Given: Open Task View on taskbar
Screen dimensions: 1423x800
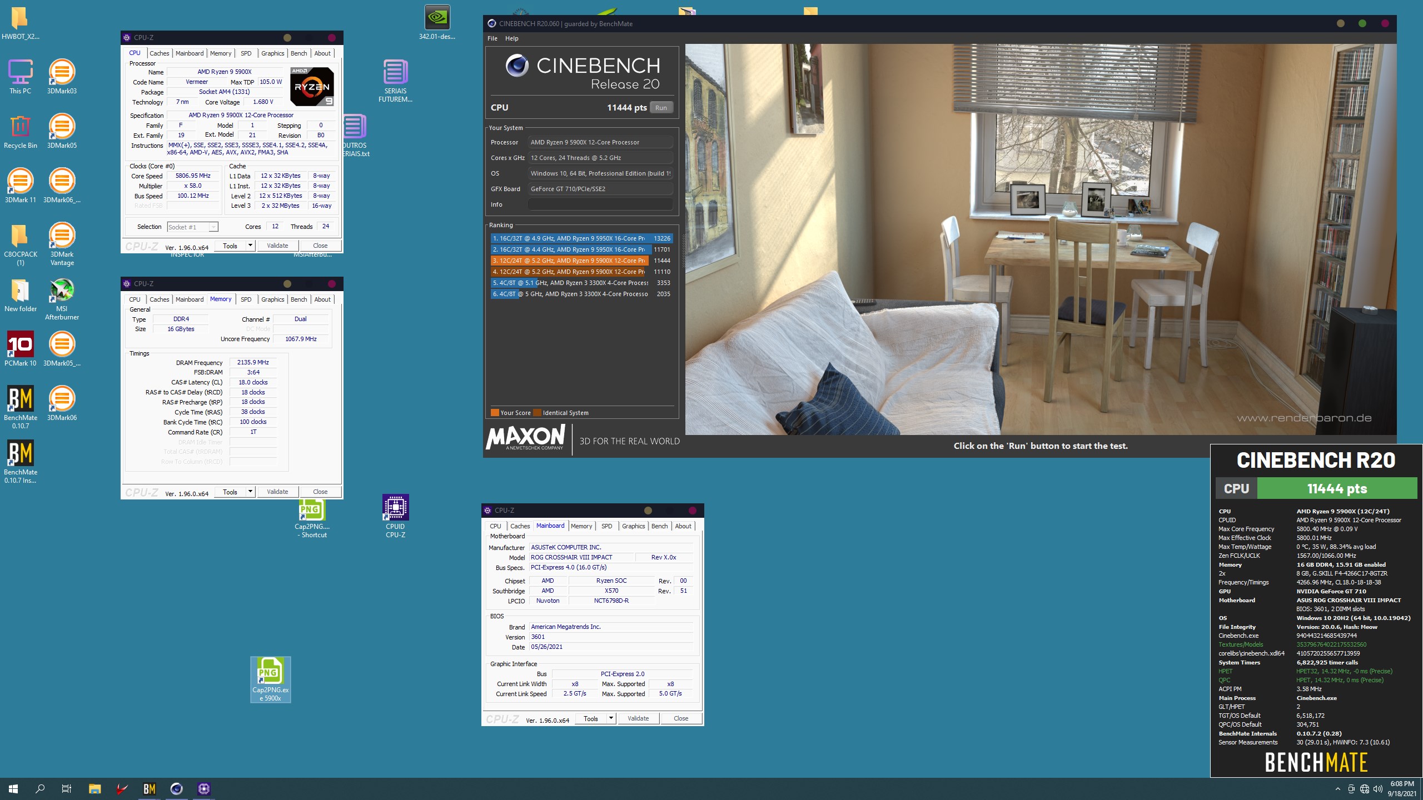Looking at the screenshot, I should (x=67, y=788).
